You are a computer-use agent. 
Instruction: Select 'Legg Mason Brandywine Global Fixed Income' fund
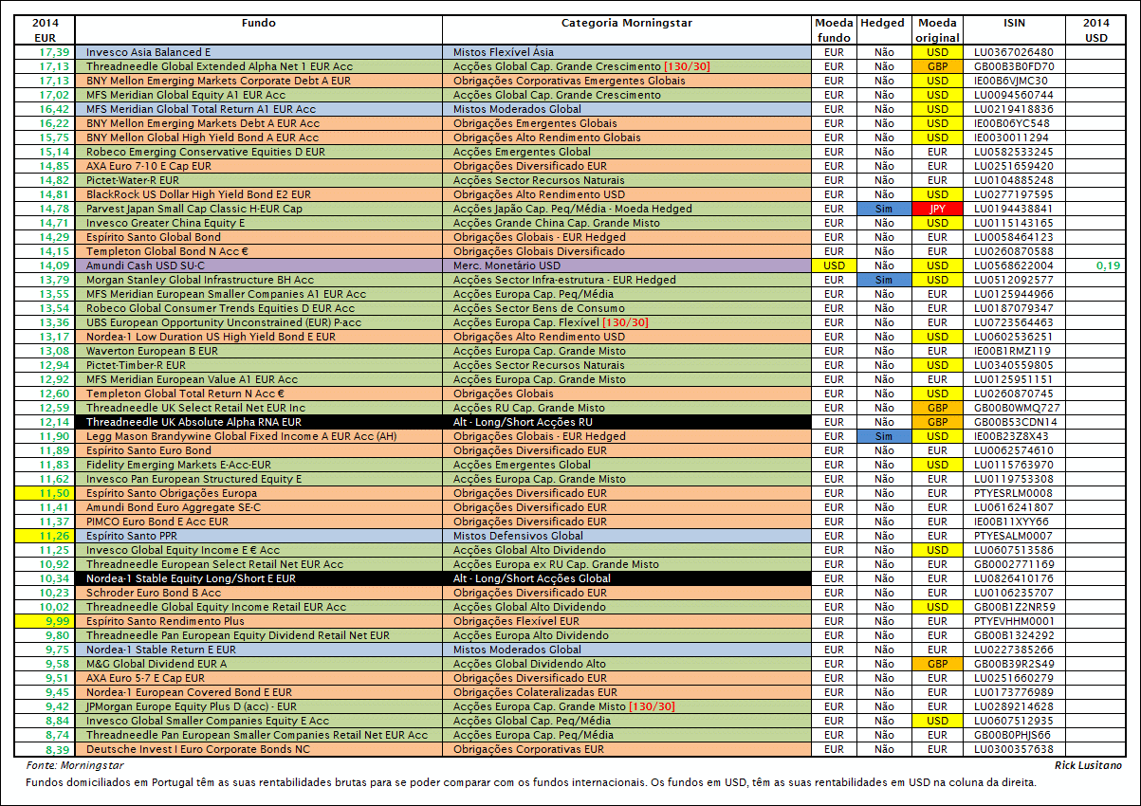click(259, 436)
